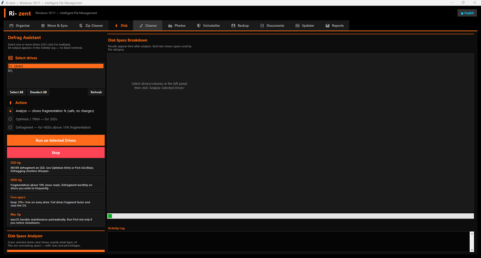
Task: Click the analysis progress bar
Action: [x=291, y=216]
